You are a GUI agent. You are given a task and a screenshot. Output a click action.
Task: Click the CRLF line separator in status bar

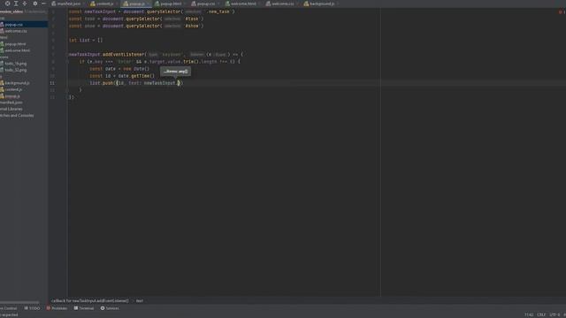(x=541, y=314)
